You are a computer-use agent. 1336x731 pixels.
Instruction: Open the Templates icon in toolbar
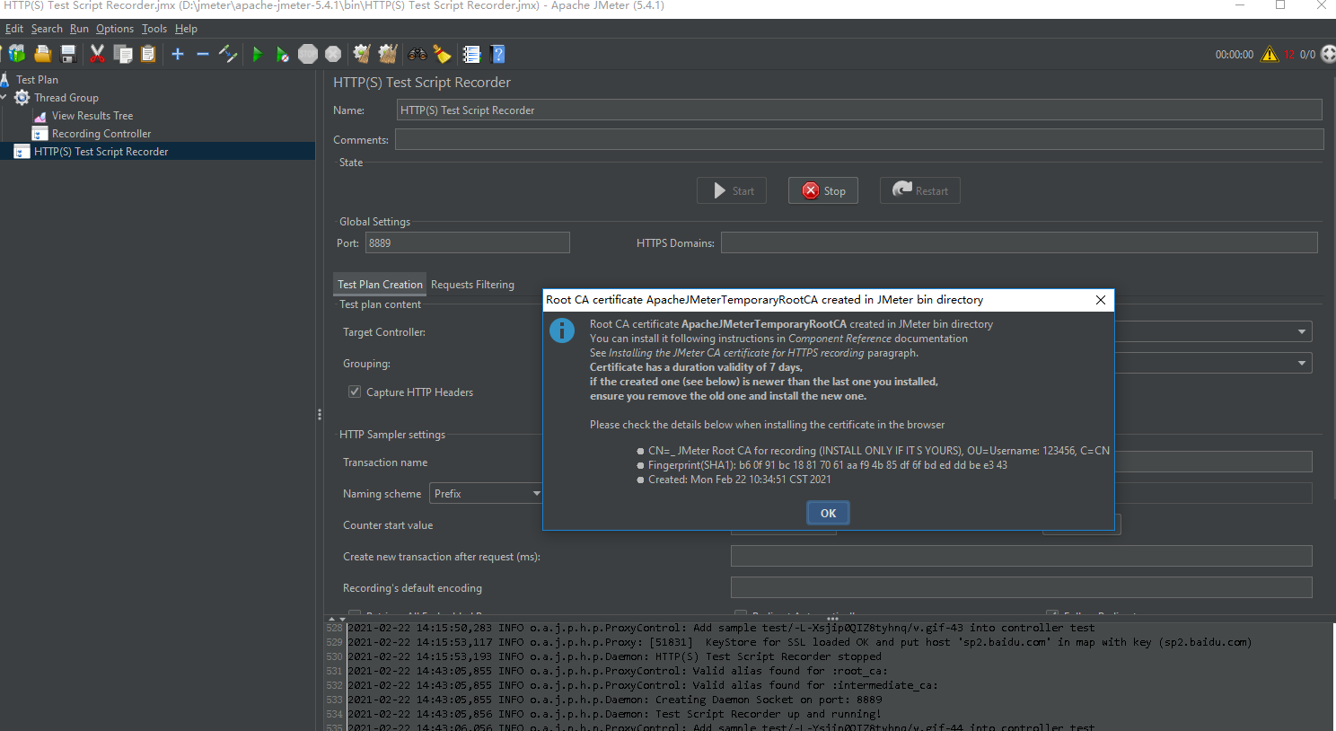point(17,54)
